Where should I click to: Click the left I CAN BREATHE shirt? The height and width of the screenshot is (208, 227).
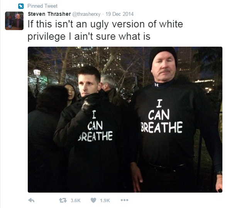pyautogui.click(x=95, y=126)
